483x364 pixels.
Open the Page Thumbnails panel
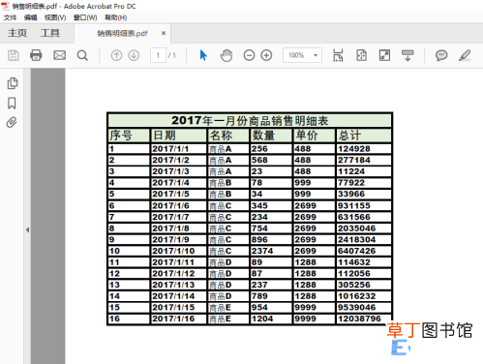point(13,83)
